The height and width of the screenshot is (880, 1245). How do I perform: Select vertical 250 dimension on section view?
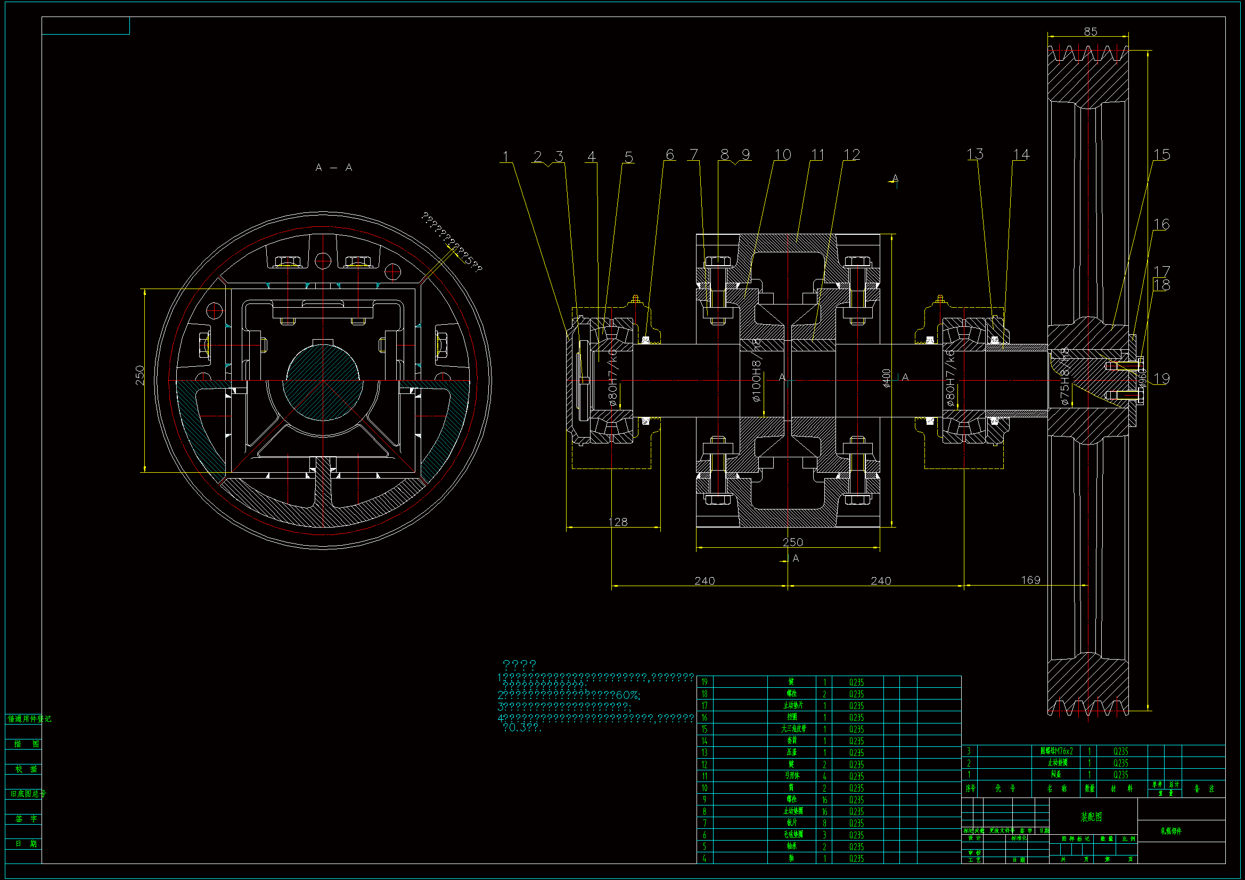140,375
